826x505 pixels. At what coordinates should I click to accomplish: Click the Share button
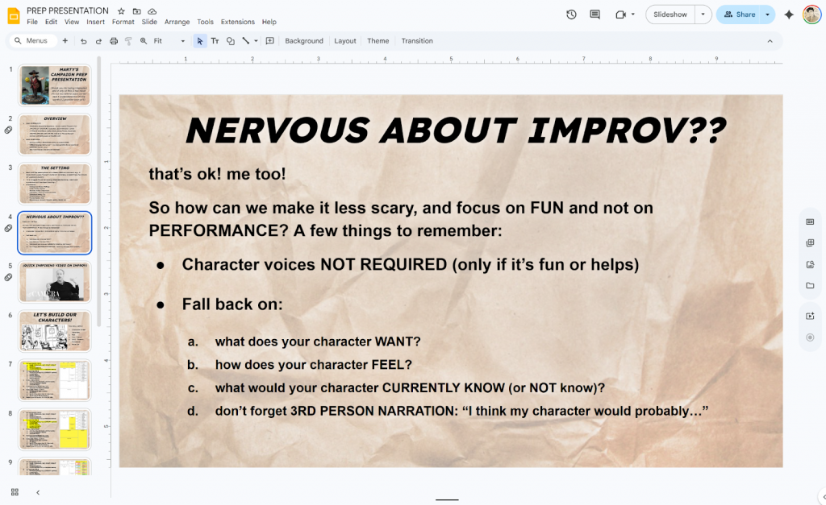coord(740,14)
